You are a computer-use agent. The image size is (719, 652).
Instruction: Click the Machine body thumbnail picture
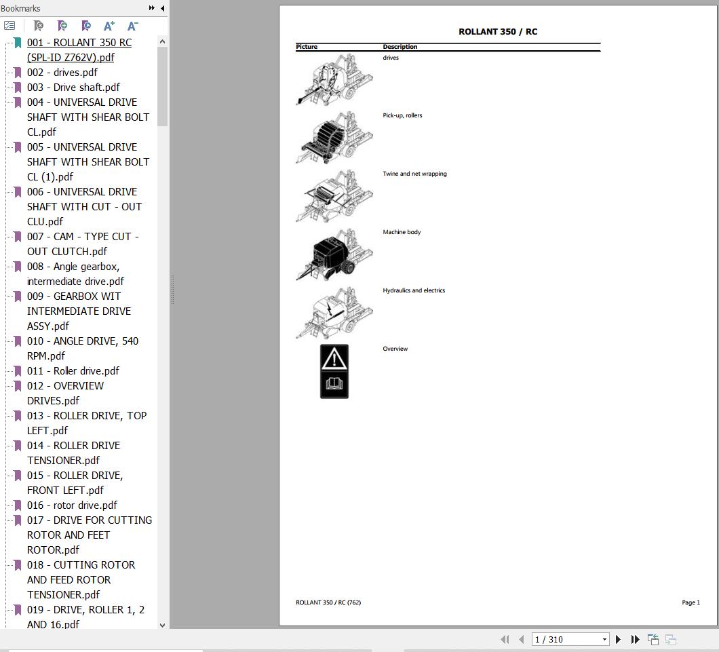pyautogui.click(x=334, y=254)
